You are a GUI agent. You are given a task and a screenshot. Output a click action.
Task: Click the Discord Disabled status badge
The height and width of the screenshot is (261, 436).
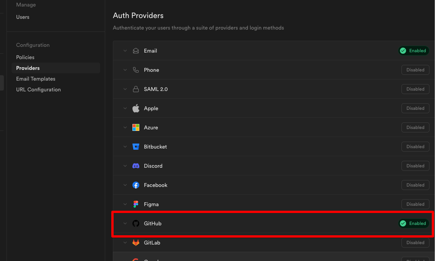[x=415, y=166]
